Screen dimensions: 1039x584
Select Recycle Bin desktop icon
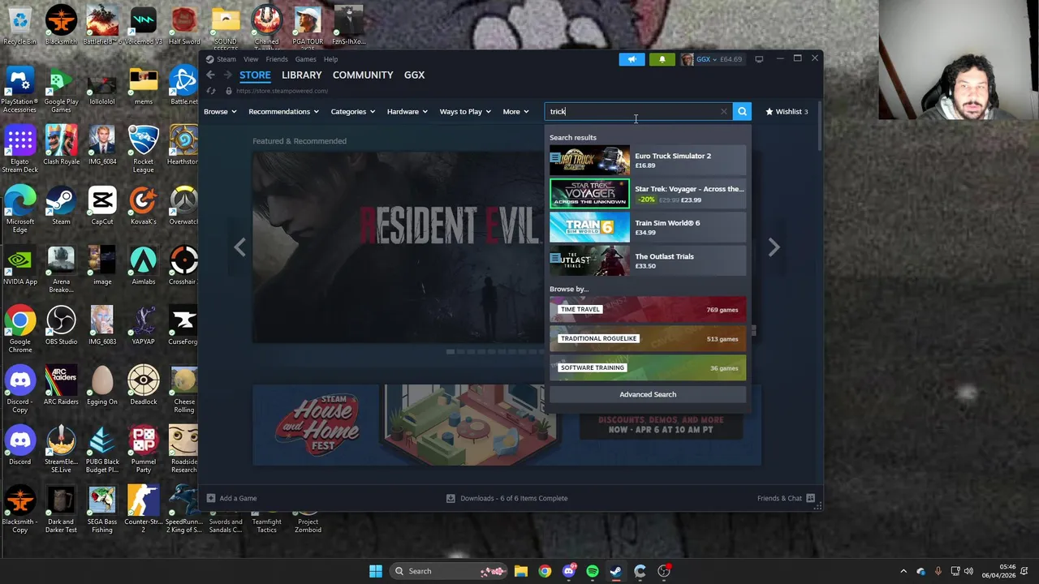(19, 25)
